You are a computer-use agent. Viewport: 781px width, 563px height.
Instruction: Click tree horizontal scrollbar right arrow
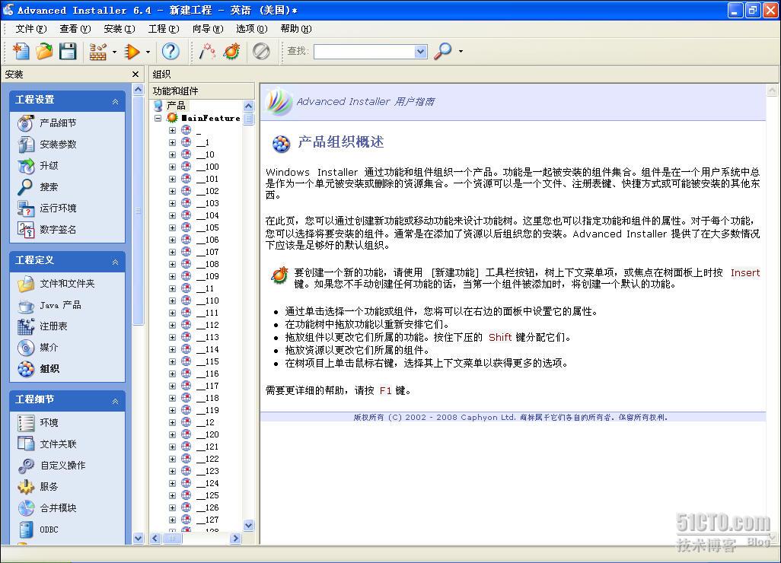(236, 538)
